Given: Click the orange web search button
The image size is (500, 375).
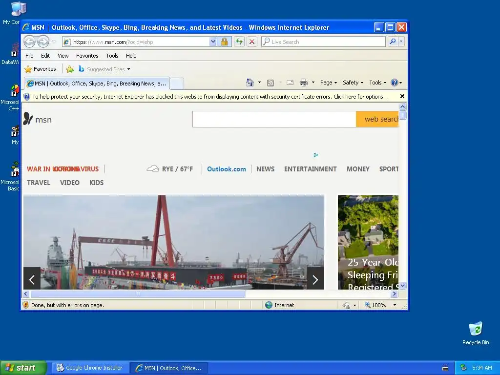Looking at the screenshot, I should 377,119.
